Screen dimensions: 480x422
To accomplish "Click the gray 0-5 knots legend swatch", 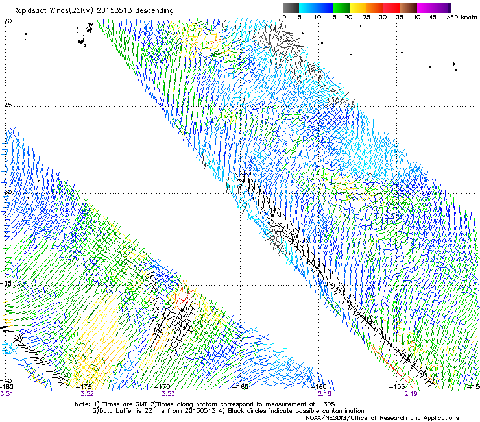I will [x=291, y=8].
